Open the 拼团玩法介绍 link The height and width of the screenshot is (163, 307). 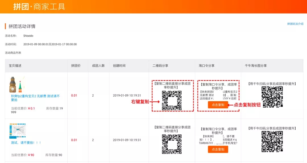[295, 24]
